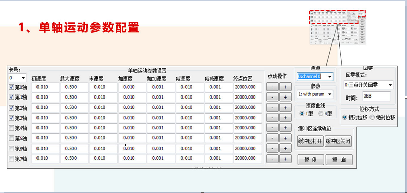Click the plus jog button for 第7轴
Viewport: 407px width, 193px height.
click(x=285, y=159)
